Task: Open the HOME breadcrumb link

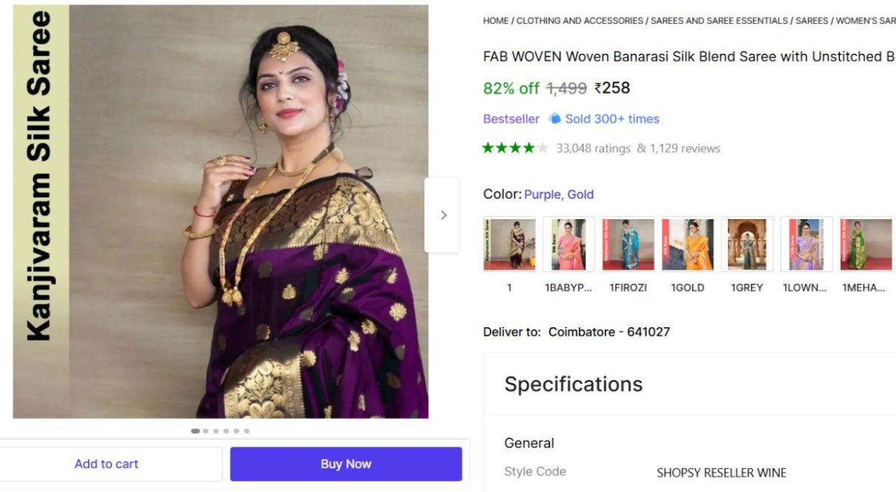Action: pyautogui.click(x=495, y=20)
